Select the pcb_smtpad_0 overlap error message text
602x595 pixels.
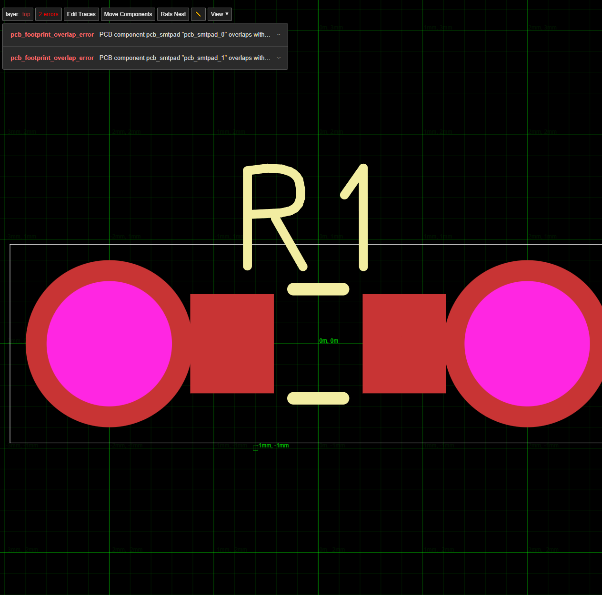click(185, 35)
